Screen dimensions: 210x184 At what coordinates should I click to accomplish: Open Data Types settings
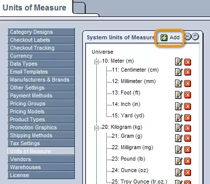pyautogui.click(x=41, y=64)
